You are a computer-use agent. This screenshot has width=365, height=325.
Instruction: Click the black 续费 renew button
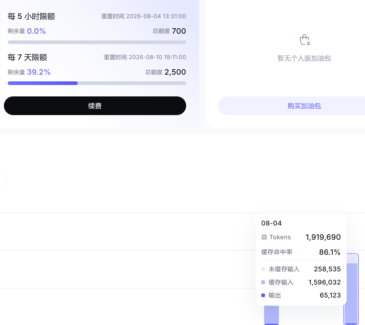pyautogui.click(x=95, y=106)
